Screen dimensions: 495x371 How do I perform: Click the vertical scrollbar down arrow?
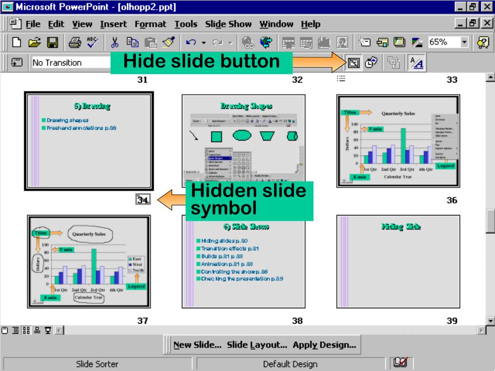[490, 321]
